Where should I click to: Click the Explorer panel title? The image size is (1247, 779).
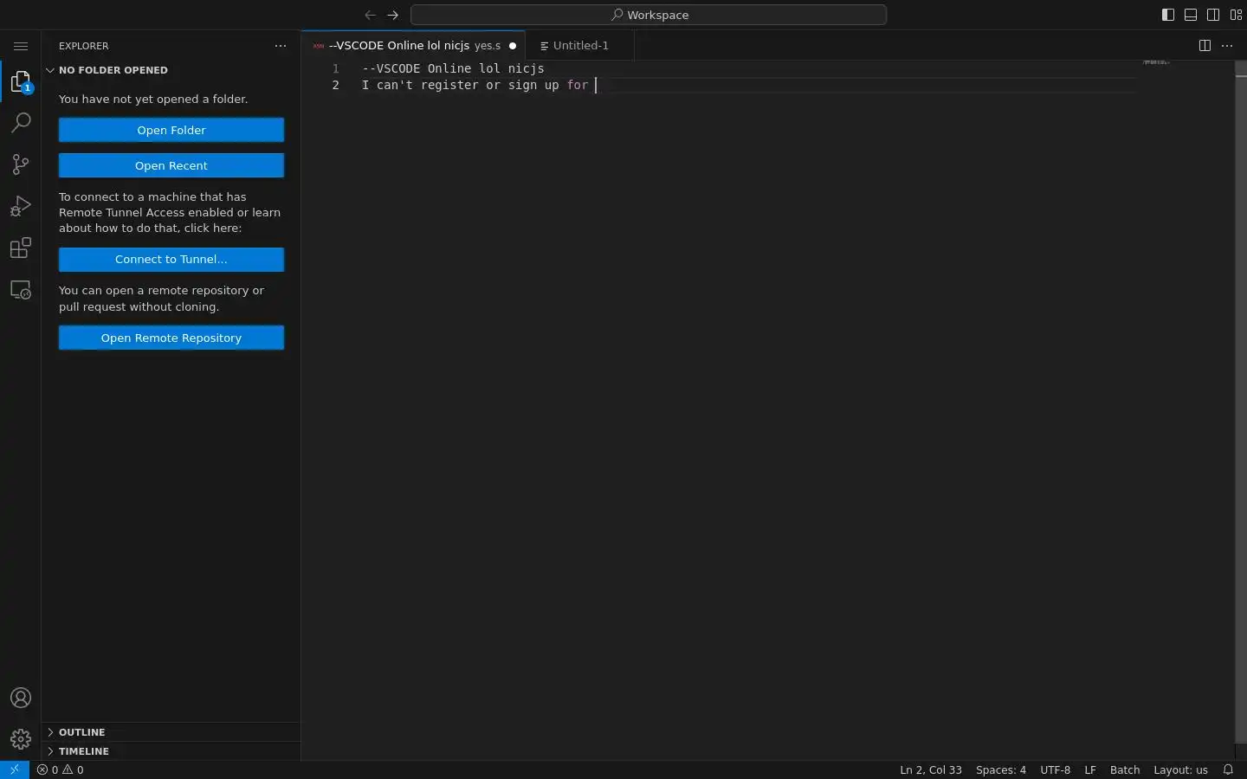tap(84, 46)
